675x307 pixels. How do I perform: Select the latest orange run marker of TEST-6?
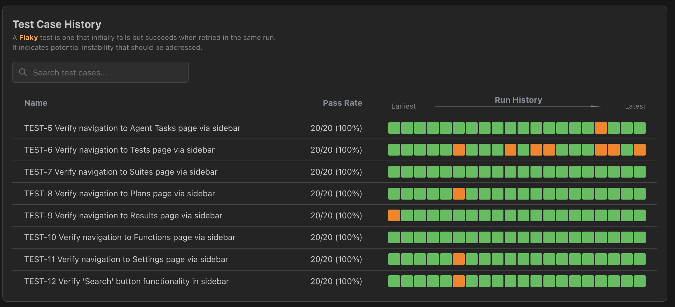pos(639,150)
